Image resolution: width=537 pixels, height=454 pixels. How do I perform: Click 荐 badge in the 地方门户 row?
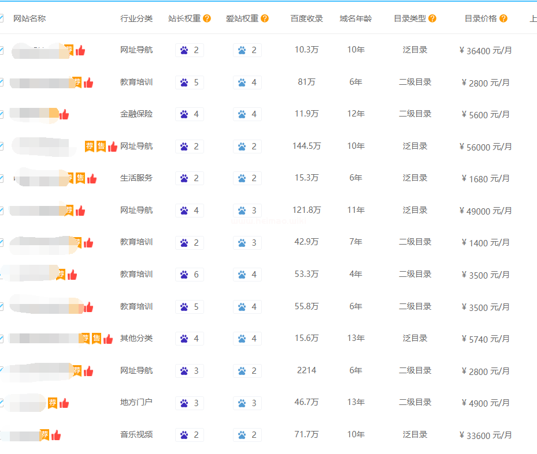53,403
